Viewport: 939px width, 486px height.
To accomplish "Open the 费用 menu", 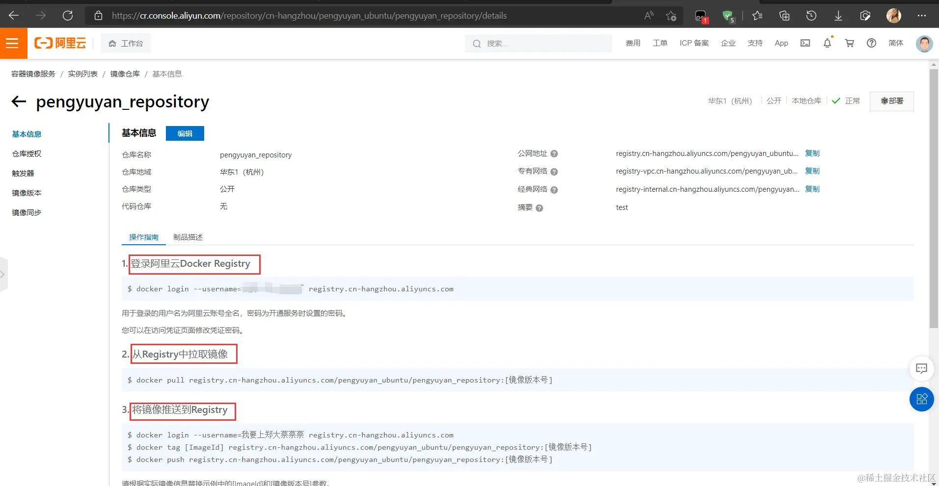I will click(633, 43).
